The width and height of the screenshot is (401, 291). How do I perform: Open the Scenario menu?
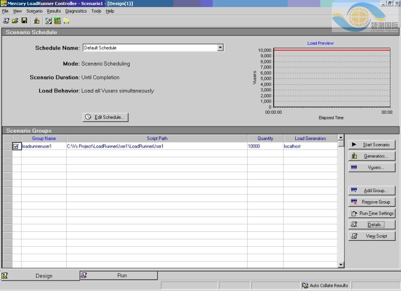34,11
